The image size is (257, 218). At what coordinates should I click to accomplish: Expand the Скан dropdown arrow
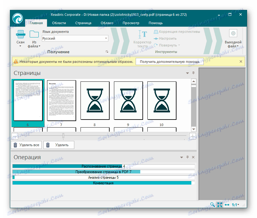click(x=20, y=46)
